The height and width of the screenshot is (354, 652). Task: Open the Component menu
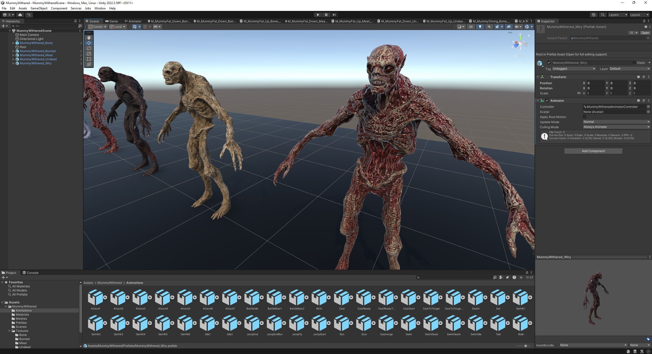tap(59, 8)
